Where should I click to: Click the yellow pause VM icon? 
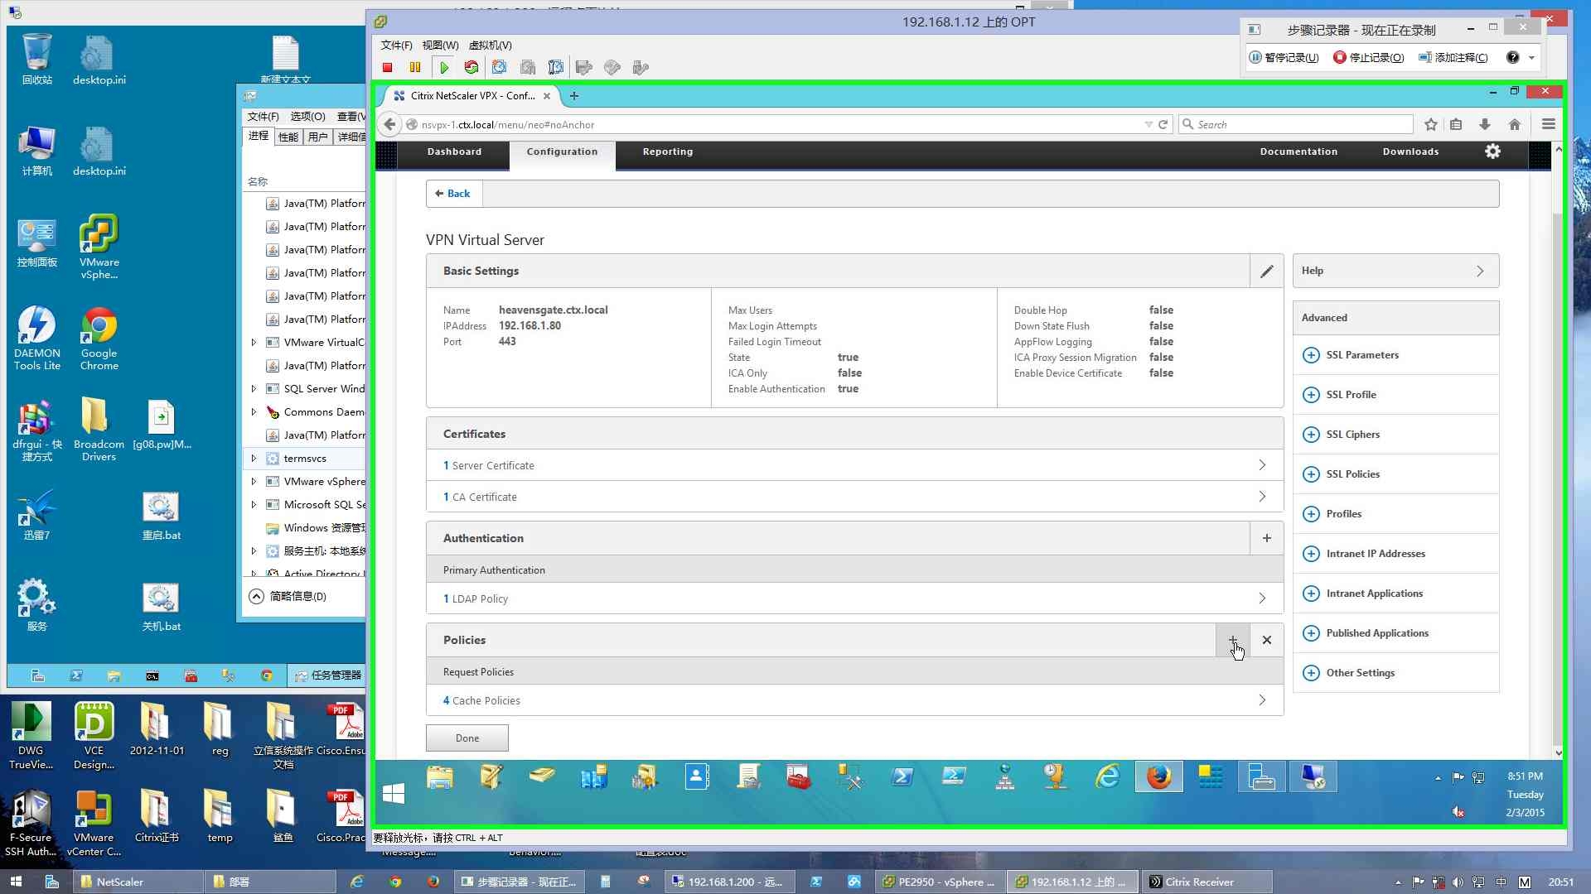pos(415,68)
